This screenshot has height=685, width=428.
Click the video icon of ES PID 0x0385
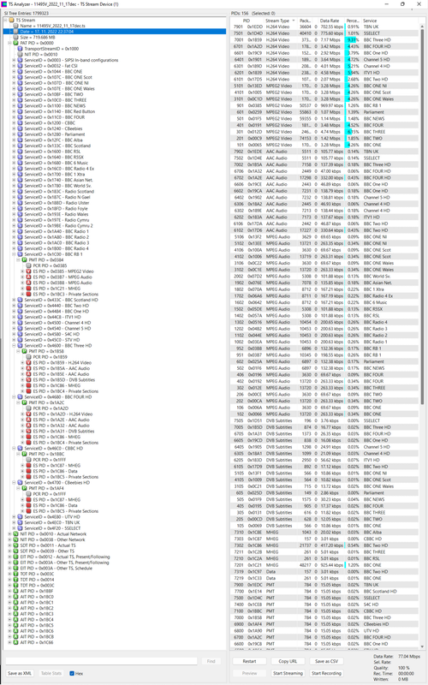[x=29, y=271]
